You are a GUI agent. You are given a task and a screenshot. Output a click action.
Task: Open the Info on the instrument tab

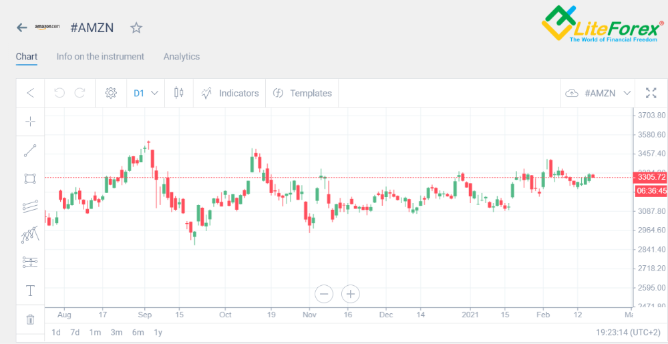pos(100,57)
